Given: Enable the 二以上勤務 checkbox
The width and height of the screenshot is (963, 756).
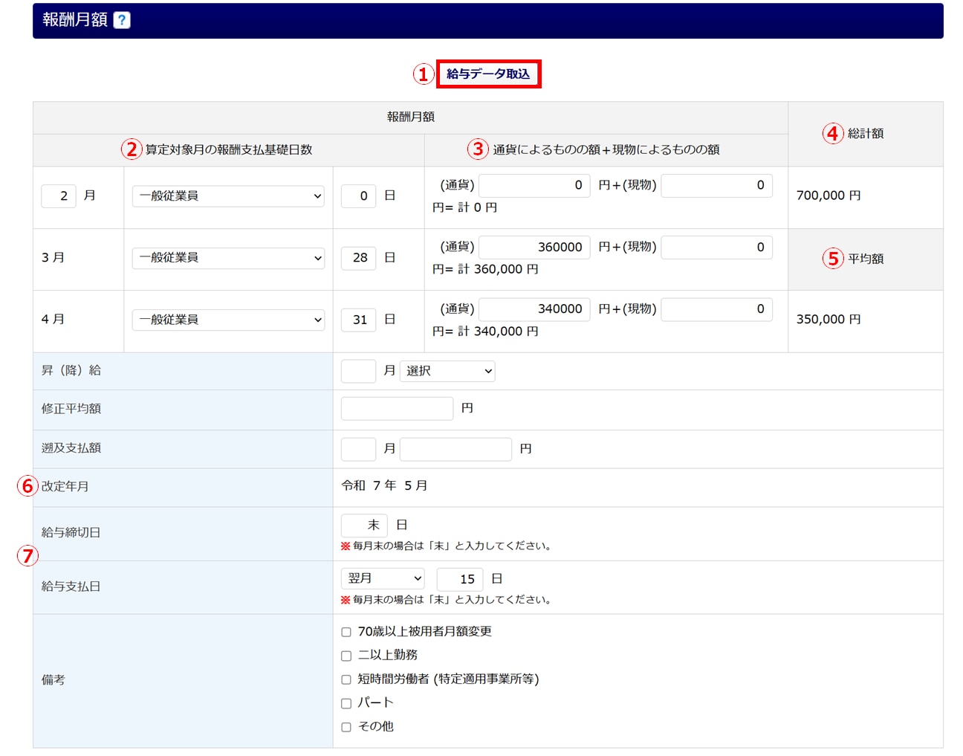Looking at the screenshot, I should coord(346,656).
